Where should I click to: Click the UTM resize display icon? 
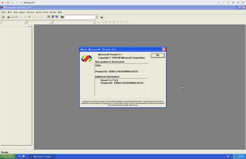223,2
